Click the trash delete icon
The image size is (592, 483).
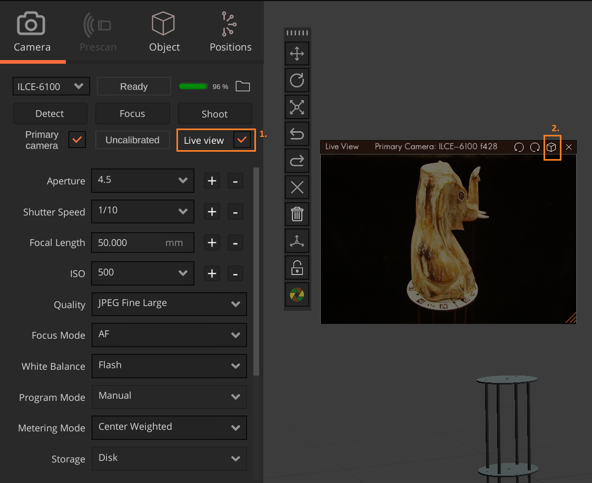[297, 214]
